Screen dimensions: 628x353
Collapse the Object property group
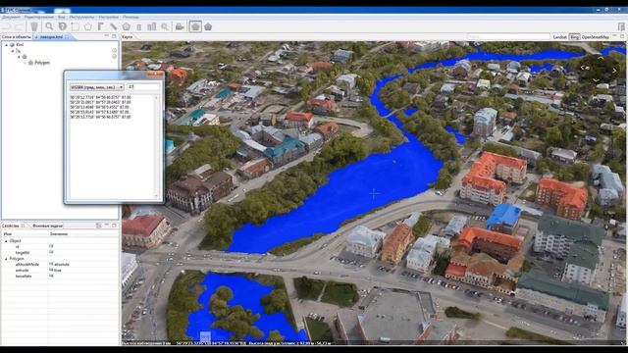pyautogui.click(x=6, y=241)
